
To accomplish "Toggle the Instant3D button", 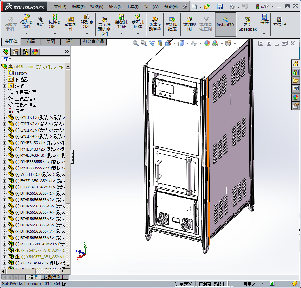I will tap(225, 22).
